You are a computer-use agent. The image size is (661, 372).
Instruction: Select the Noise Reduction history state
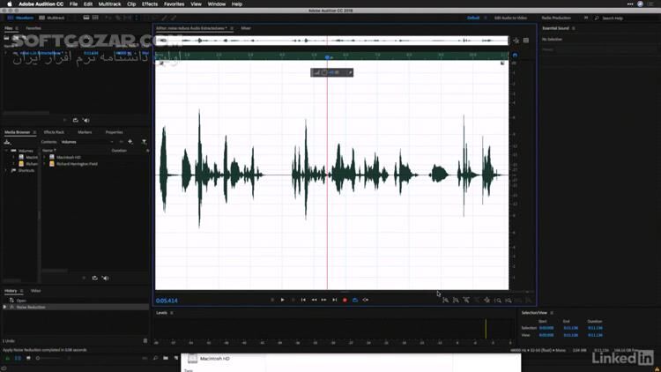click(75, 307)
